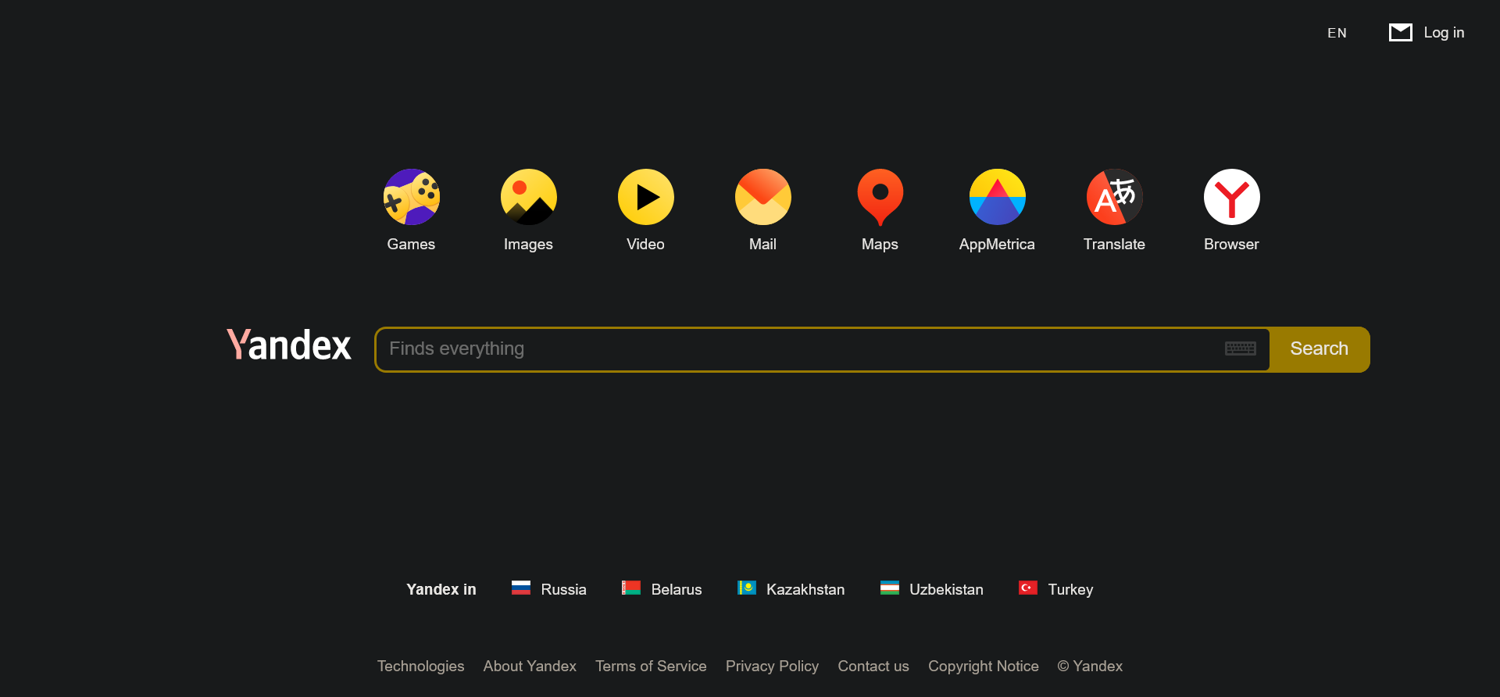Open the Maps pin icon
1500x697 pixels.
[x=880, y=197]
